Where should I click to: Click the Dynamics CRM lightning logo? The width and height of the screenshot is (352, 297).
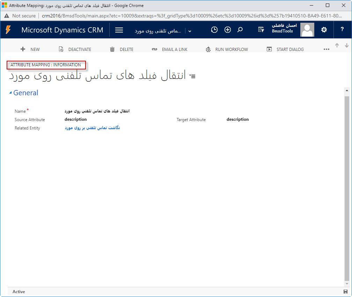pyautogui.click(x=8, y=30)
